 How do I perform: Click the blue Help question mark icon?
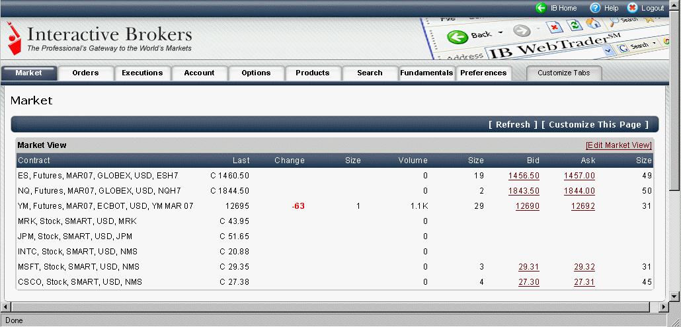[x=595, y=8]
